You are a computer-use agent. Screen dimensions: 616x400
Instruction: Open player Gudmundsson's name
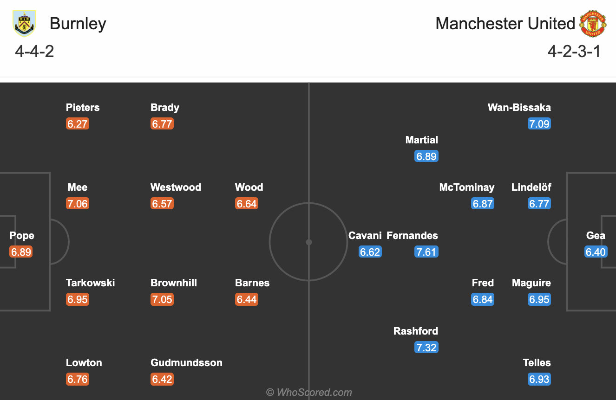187,363
